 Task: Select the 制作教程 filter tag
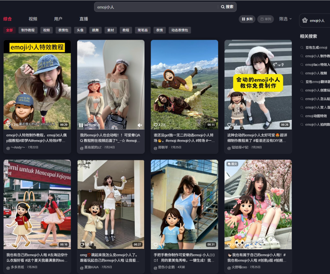[x=28, y=30]
